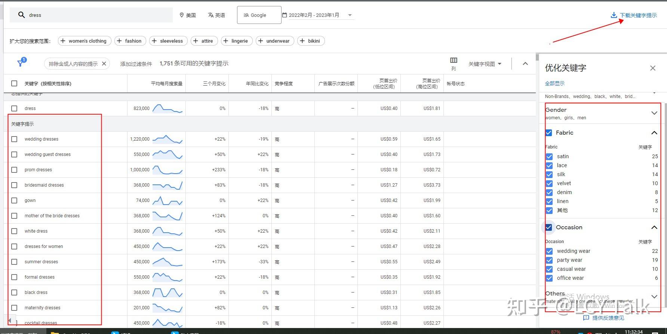Uncheck the wedding wear checkbox

coord(549,251)
